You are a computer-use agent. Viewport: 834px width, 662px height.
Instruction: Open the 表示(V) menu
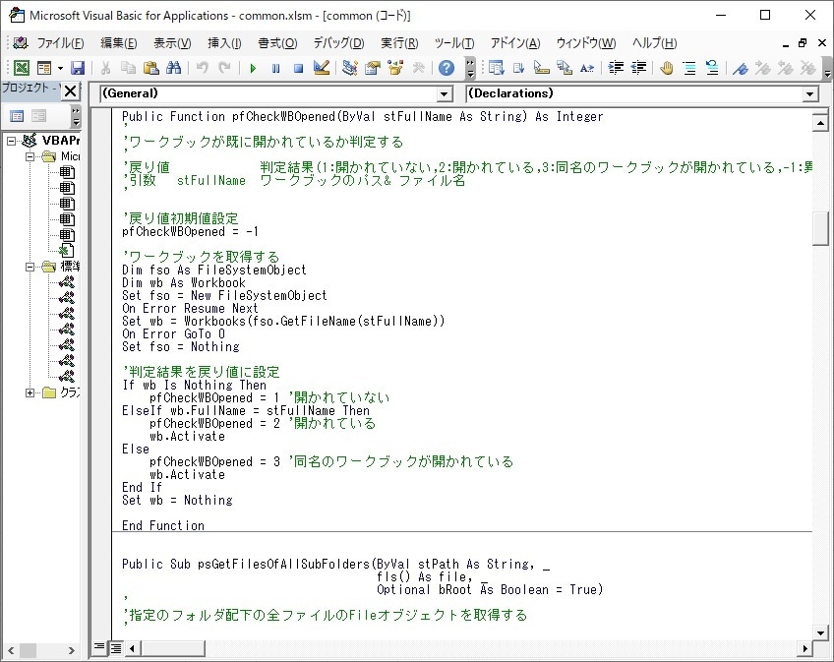[172, 43]
